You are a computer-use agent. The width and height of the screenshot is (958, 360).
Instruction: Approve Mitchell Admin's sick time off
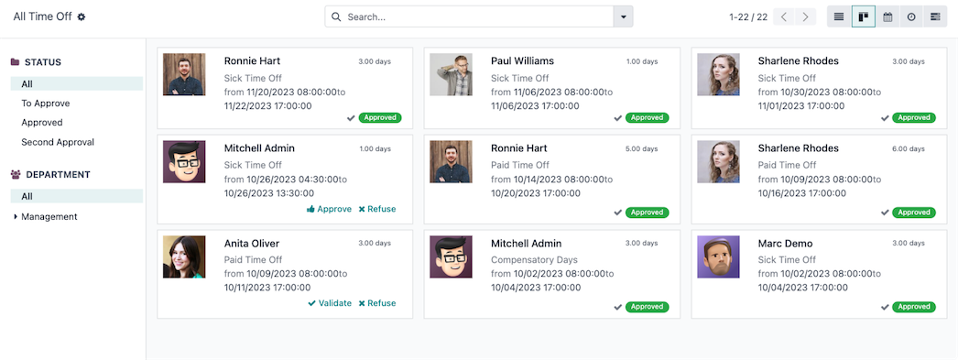330,209
